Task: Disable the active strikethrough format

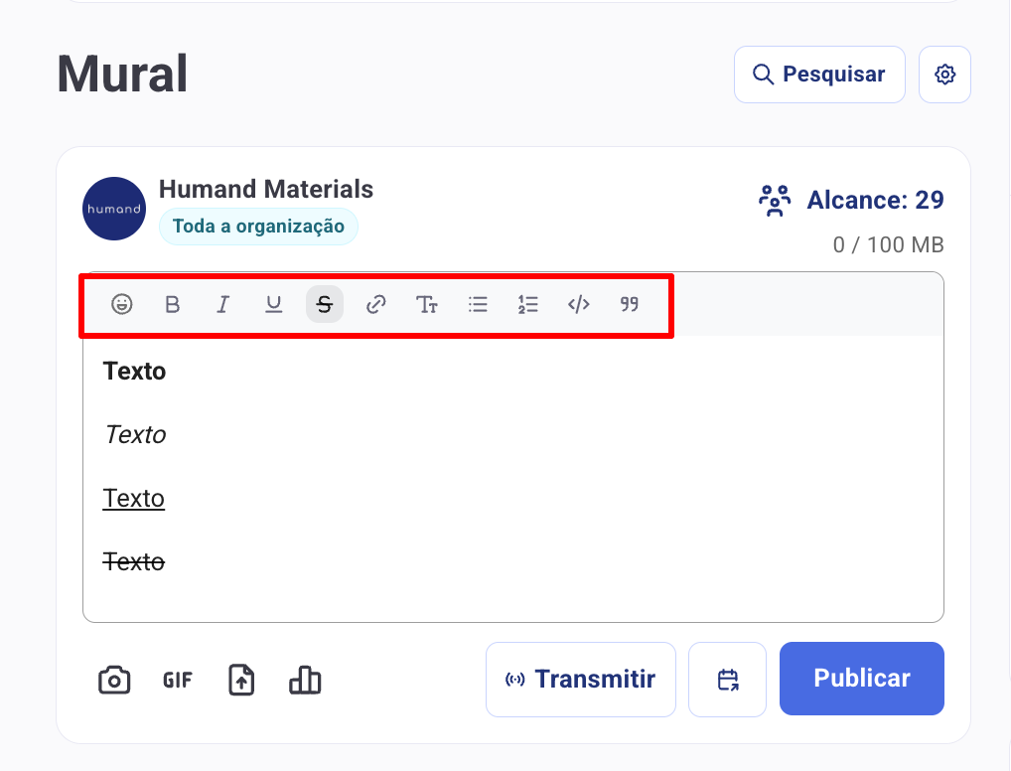Action: 325,304
